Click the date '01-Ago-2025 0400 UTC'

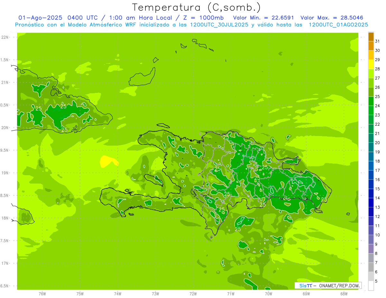[59, 18]
